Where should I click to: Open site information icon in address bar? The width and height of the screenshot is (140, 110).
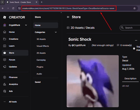(19, 8)
